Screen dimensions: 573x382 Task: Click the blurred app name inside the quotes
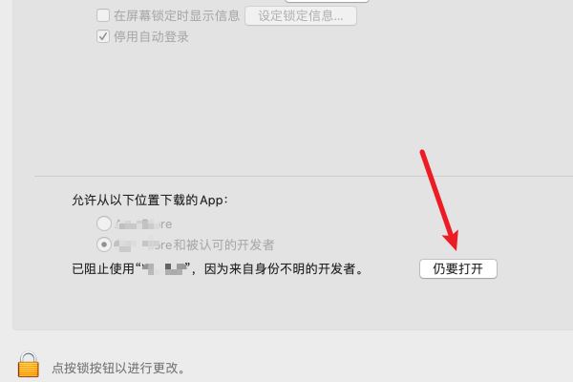tap(164, 269)
